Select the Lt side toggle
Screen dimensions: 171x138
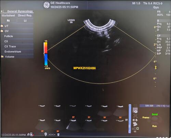[x=25, y=20]
